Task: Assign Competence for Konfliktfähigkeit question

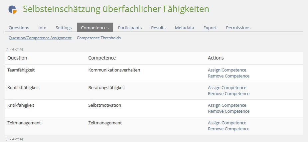Action: [x=227, y=88]
